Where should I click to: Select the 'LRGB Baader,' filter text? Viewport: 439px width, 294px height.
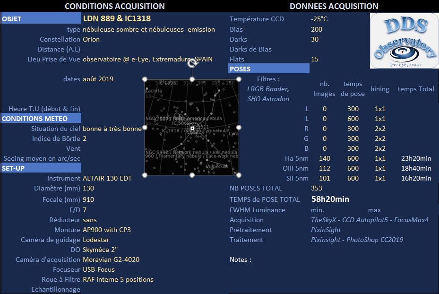pos(268,89)
